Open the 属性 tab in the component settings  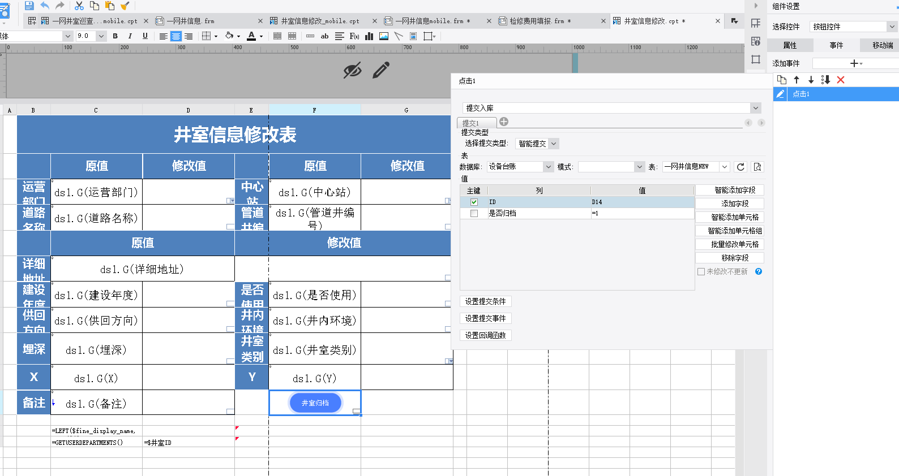[790, 45]
